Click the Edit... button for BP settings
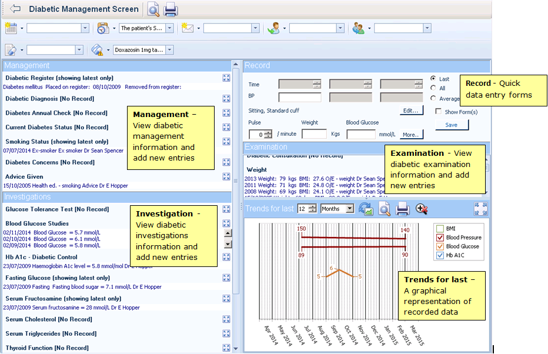The width and height of the screenshot is (548, 354). click(x=410, y=110)
